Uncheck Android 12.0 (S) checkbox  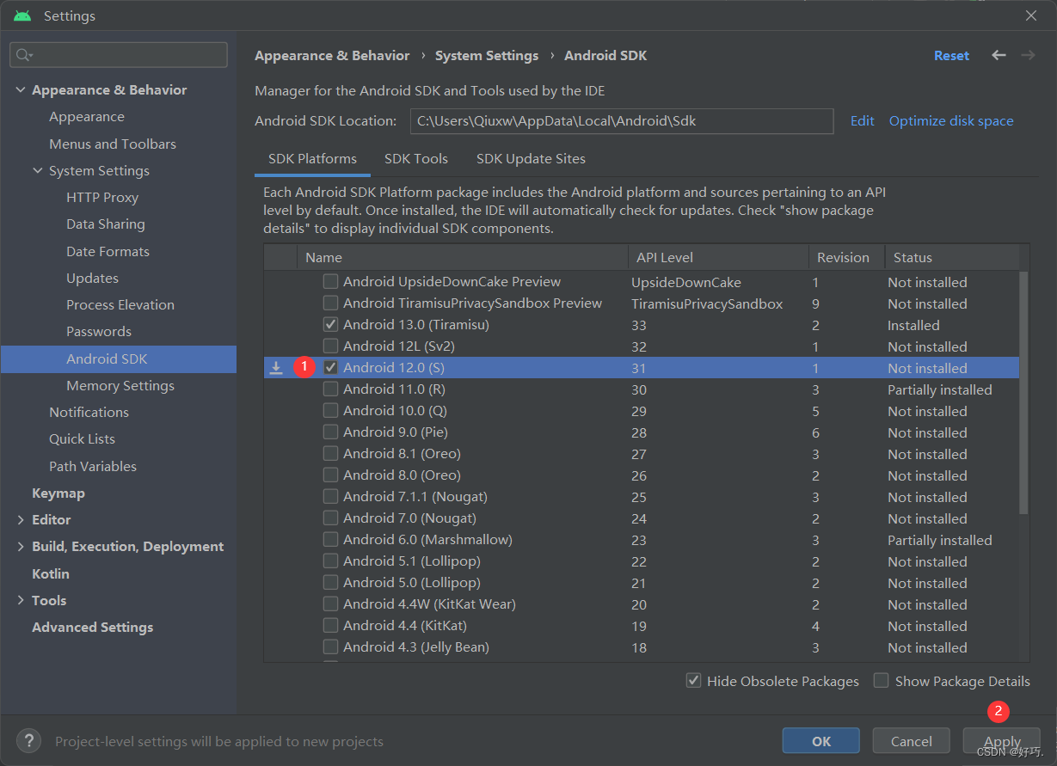click(x=330, y=367)
